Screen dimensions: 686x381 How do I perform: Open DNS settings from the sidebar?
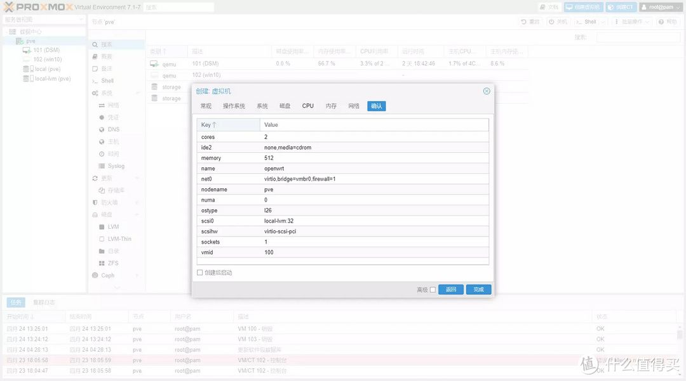pyautogui.click(x=113, y=129)
